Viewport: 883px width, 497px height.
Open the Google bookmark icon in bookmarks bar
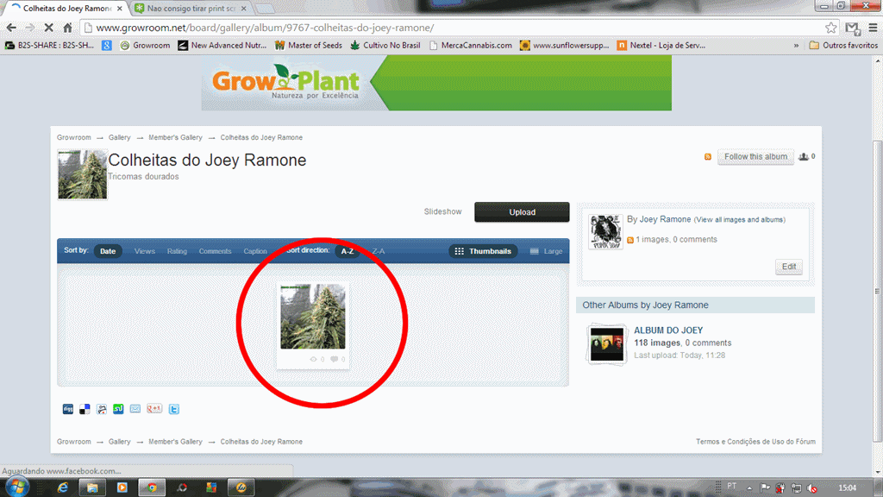106,45
